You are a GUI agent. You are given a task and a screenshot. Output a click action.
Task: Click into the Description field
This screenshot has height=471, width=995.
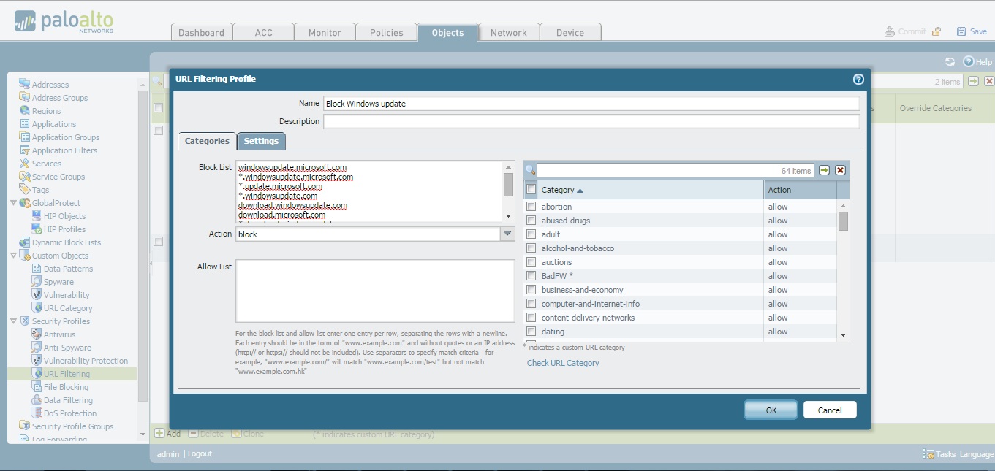591,121
